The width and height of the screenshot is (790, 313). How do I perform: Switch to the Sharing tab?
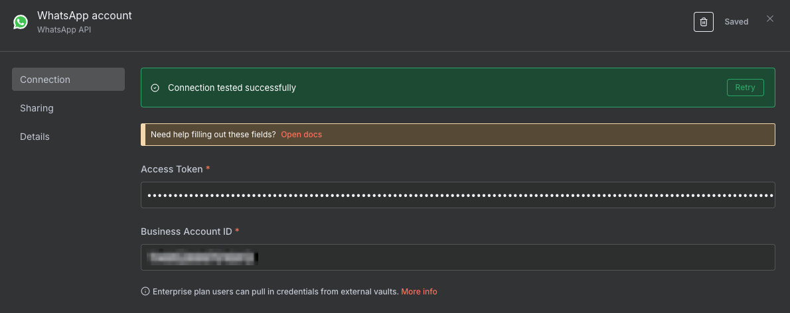coord(37,108)
